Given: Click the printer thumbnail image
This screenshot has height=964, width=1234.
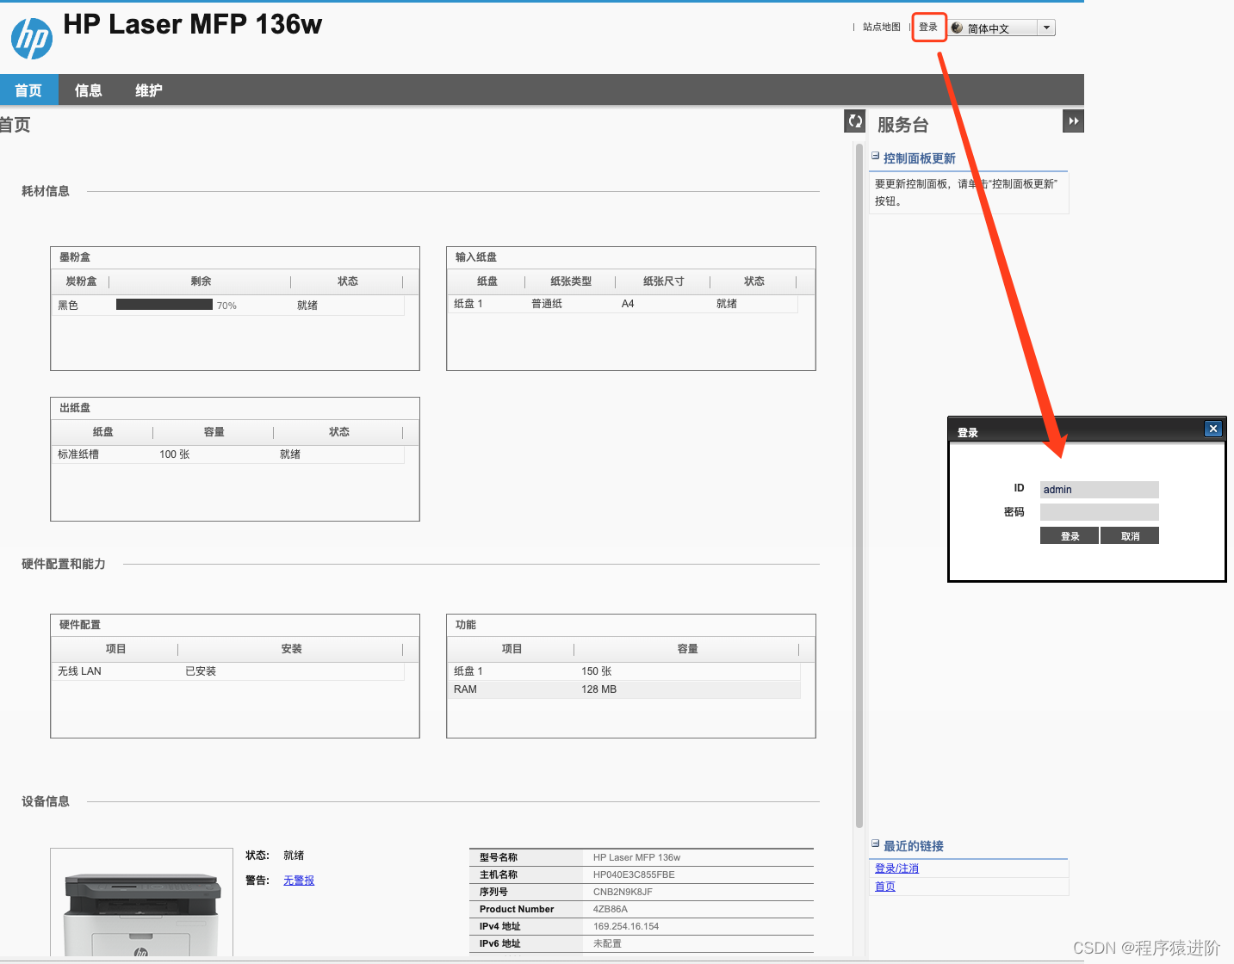Looking at the screenshot, I should tap(142, 904).
